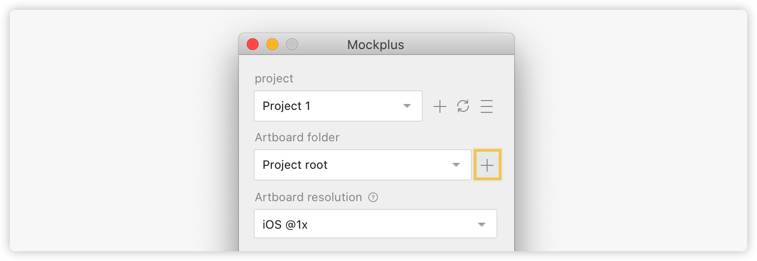
Task: Click the arrow in Project root combo box
Action: [x=456, y=165]
